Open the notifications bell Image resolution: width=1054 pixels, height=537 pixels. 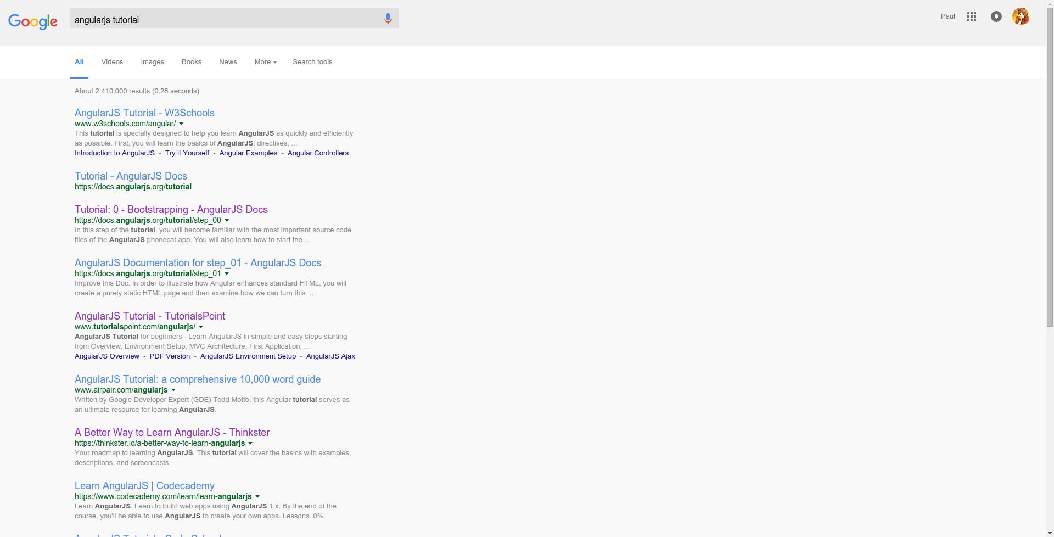(996, 16)
